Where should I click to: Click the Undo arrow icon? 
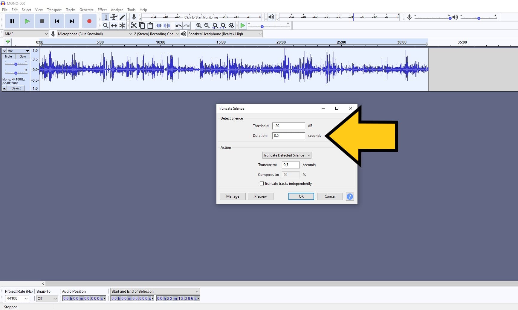coord(178,26)
